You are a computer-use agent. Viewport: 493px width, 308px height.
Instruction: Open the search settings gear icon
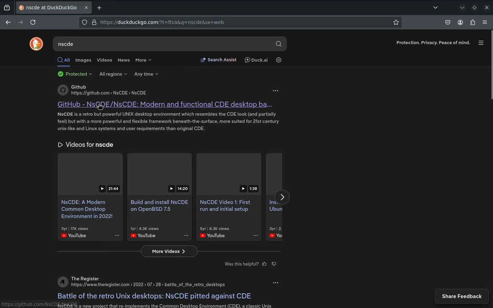coord(279,60)
